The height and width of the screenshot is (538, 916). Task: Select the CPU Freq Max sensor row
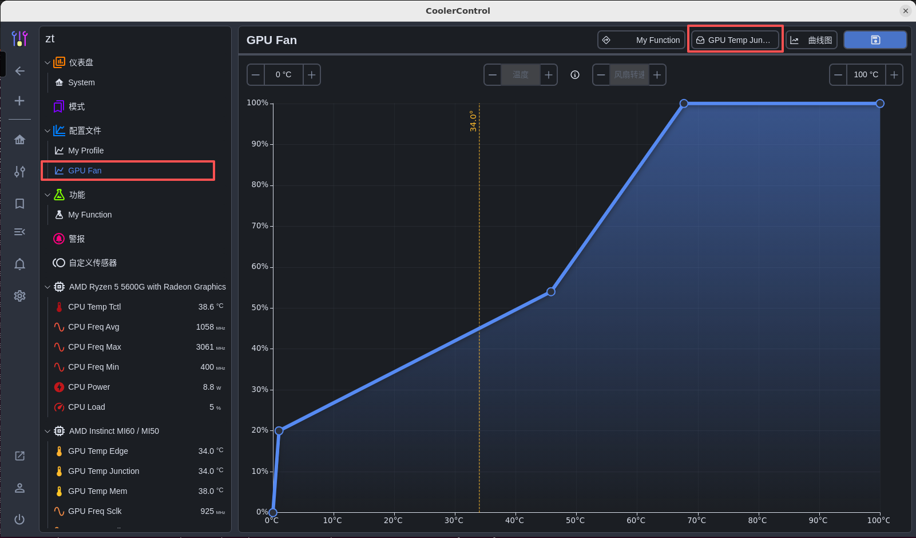[139, 347]
